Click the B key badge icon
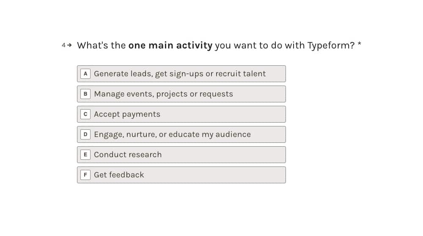This screenshot has height=236, width=423. [85, 94]
